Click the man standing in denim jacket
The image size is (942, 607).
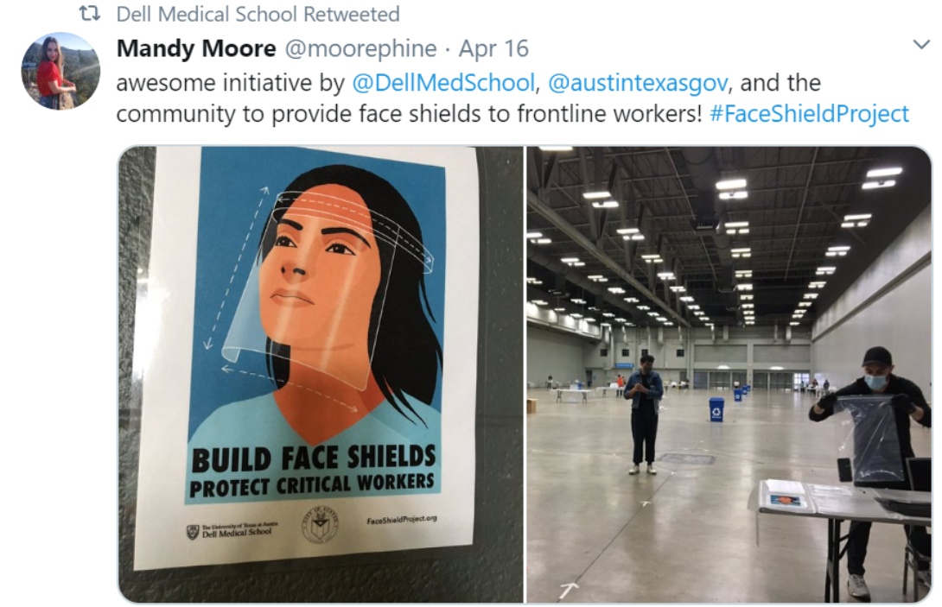(642, 414)
